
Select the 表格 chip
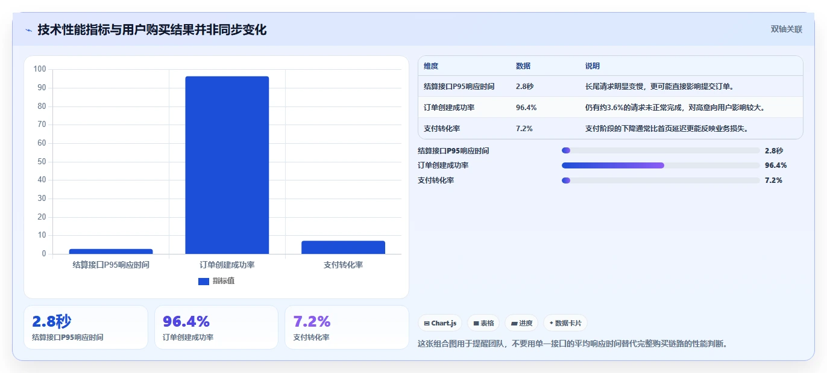tap(483, 323)
